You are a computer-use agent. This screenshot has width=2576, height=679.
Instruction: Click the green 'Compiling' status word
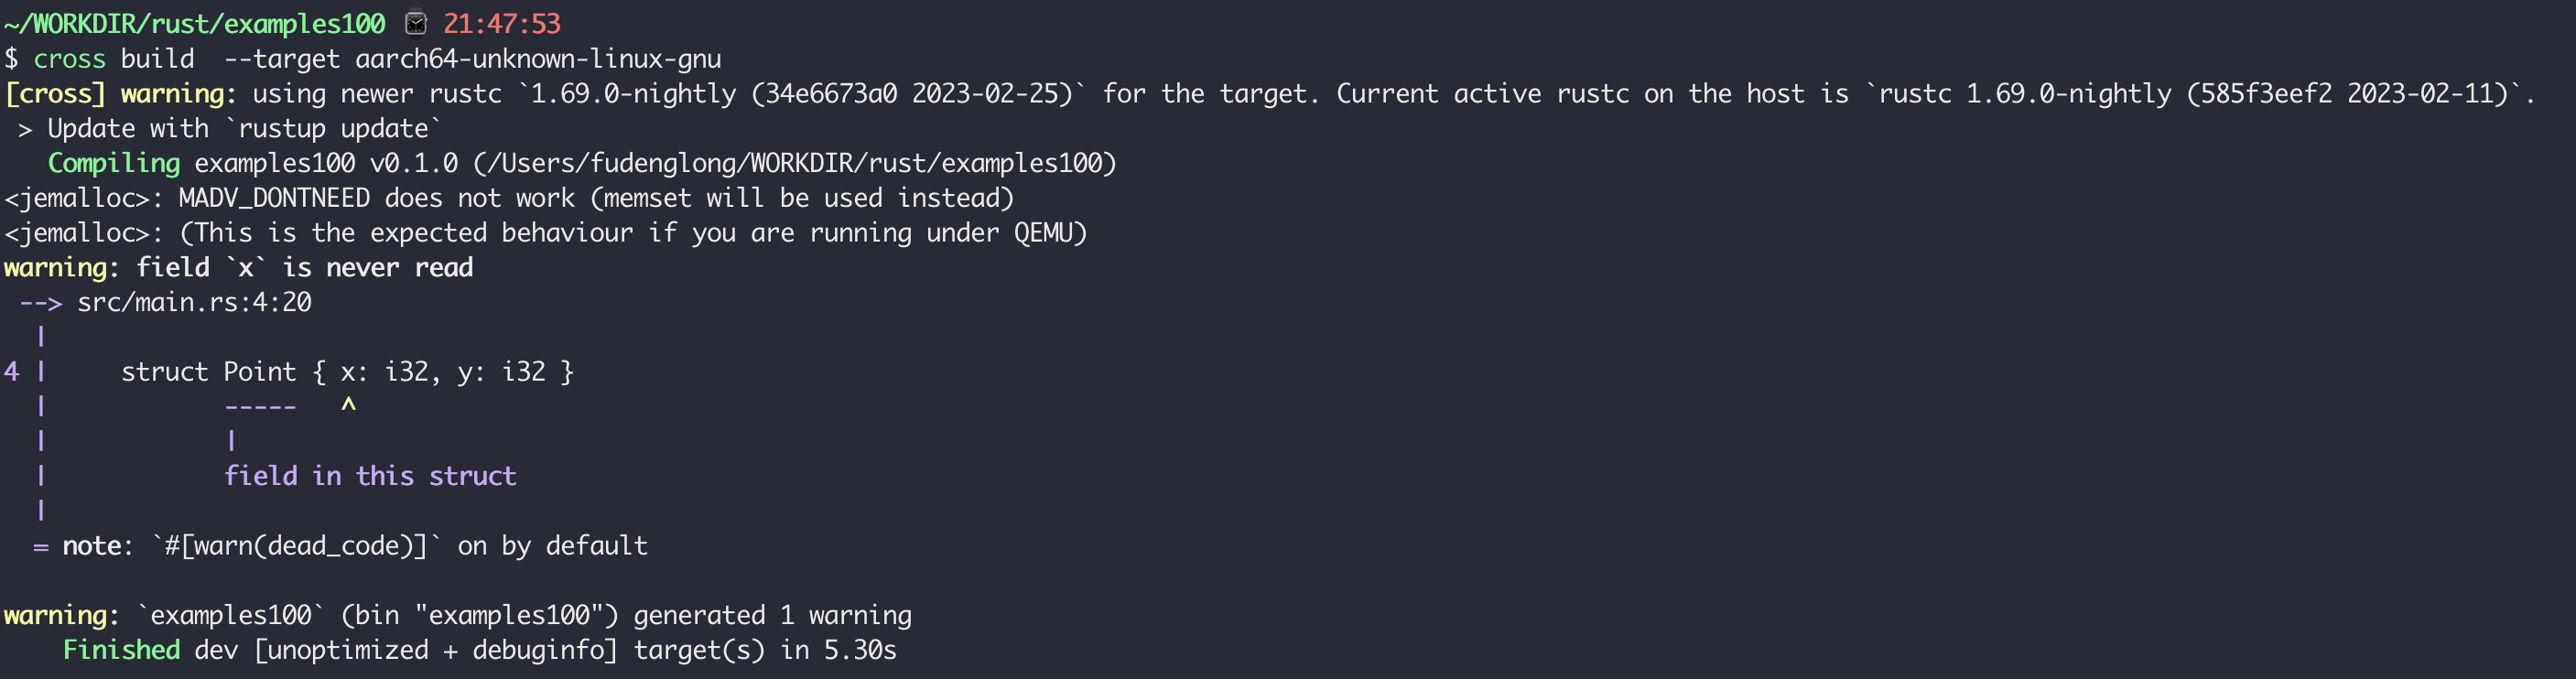pos(114,163)
